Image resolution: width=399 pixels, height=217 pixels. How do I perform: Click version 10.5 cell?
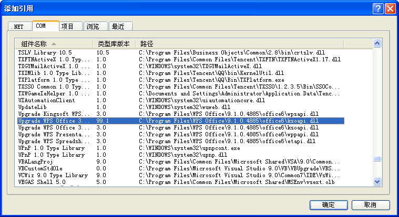click(103, 52)
